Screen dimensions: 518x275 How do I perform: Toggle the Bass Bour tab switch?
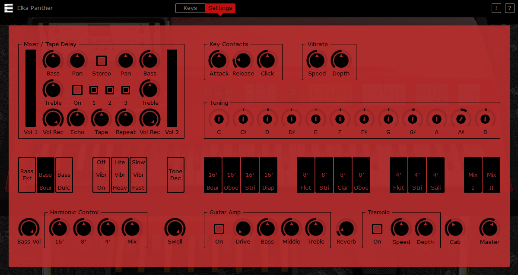point(46,175)
